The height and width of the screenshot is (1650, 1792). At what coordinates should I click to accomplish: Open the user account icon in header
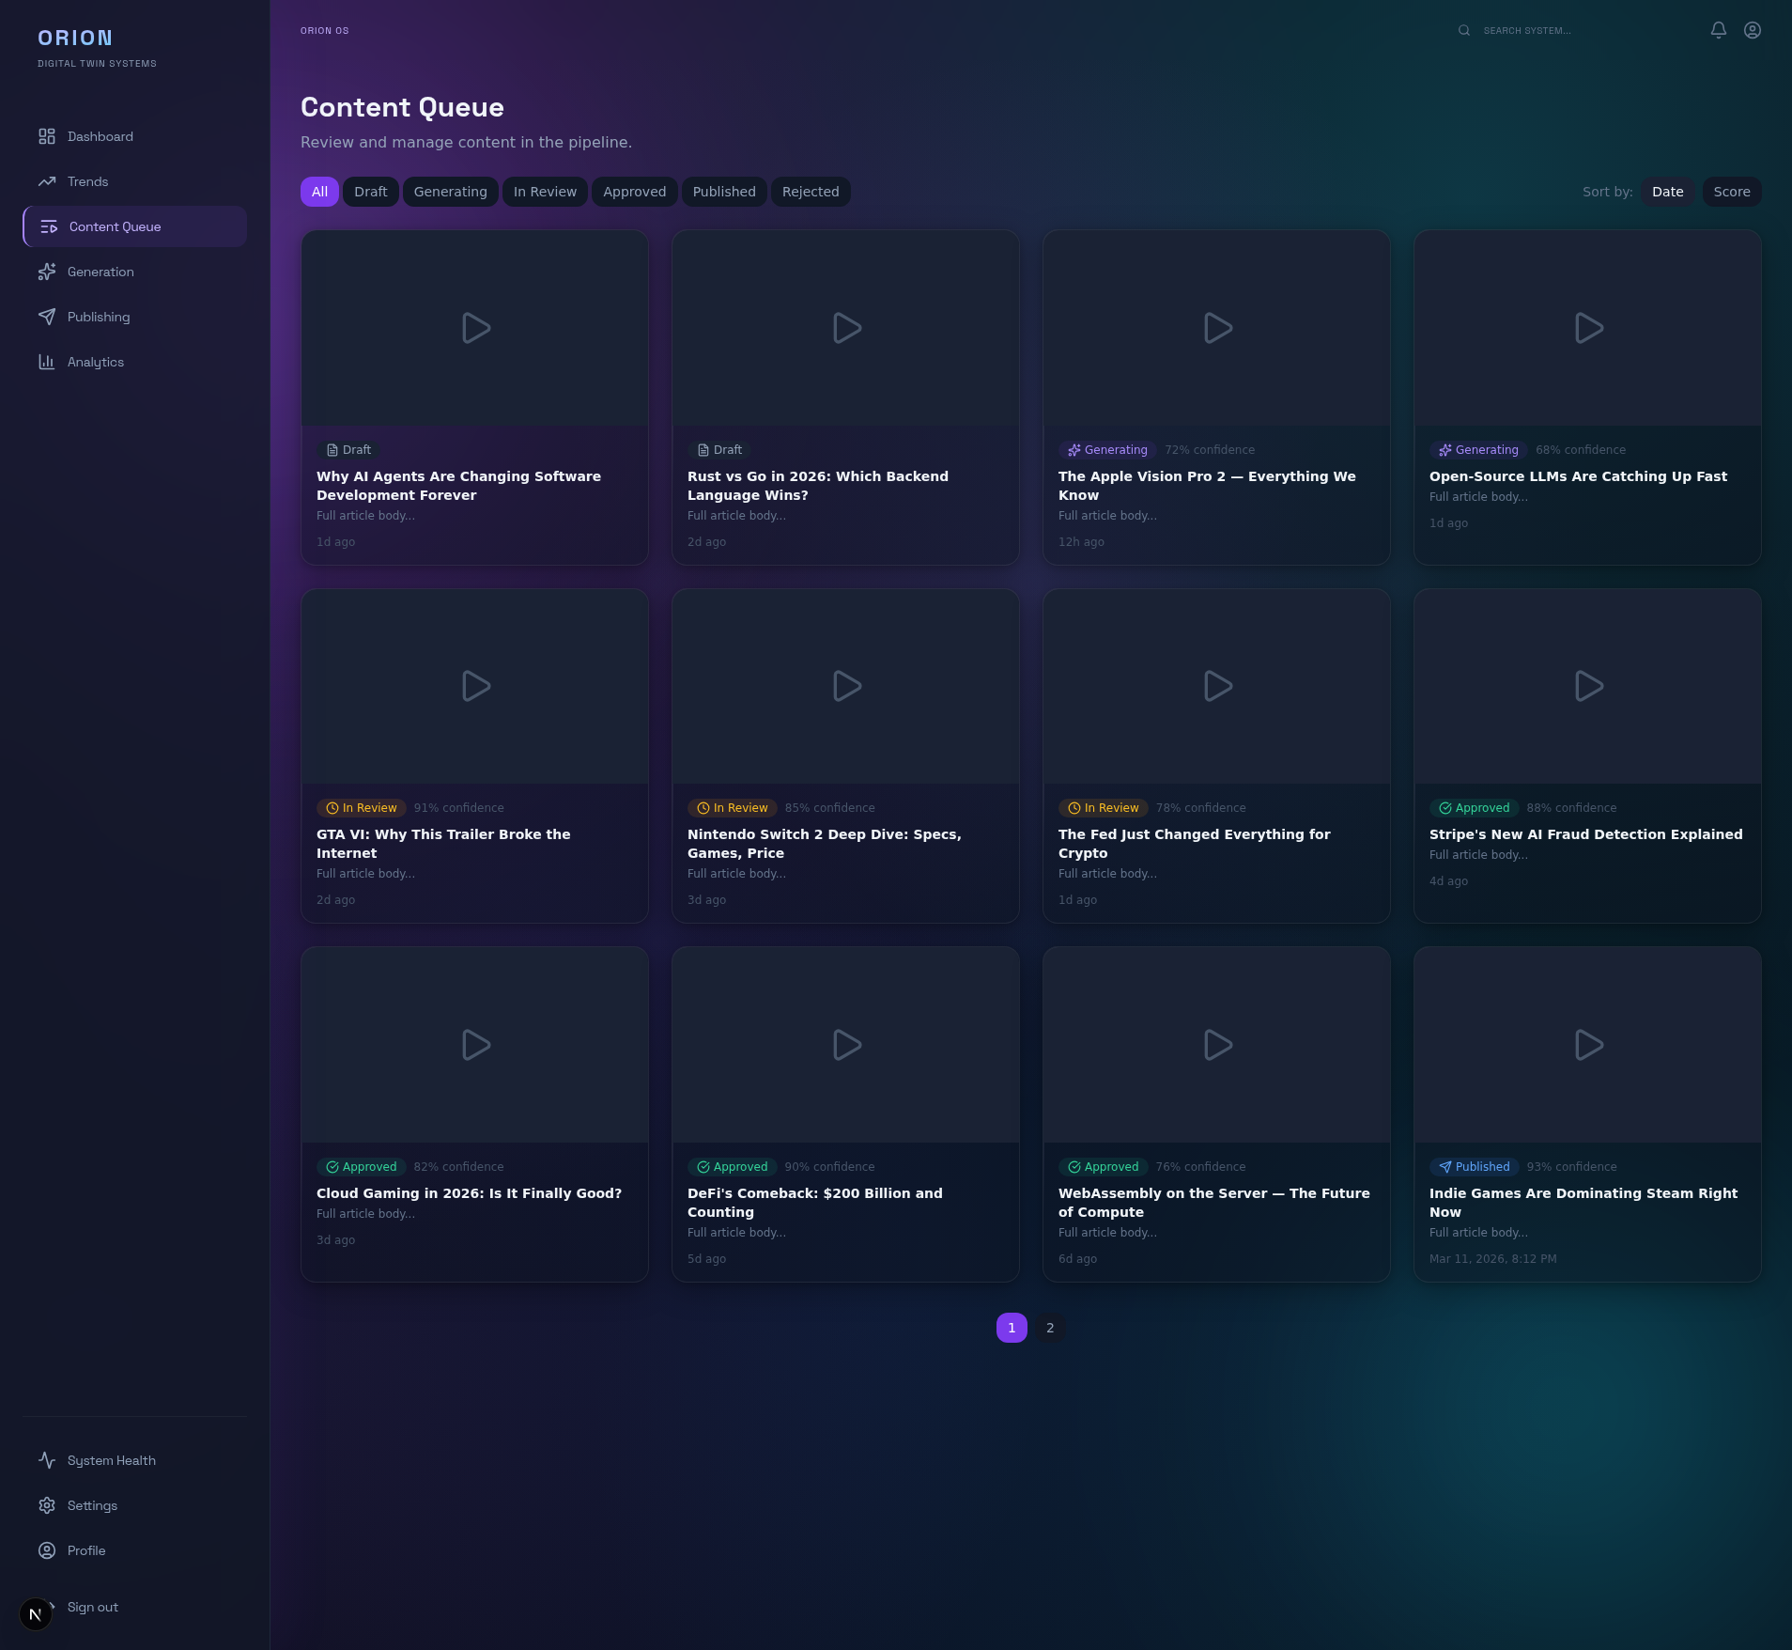click(1752, 30)
